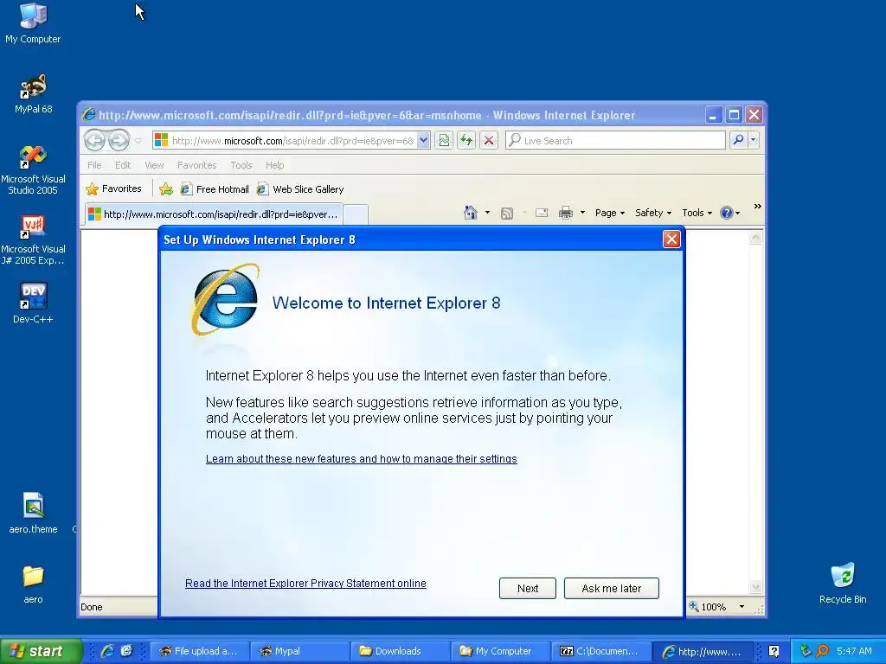Switch to File upload taskbar window
The height and width of the screenshot is (664, 886).
[200, 651]
